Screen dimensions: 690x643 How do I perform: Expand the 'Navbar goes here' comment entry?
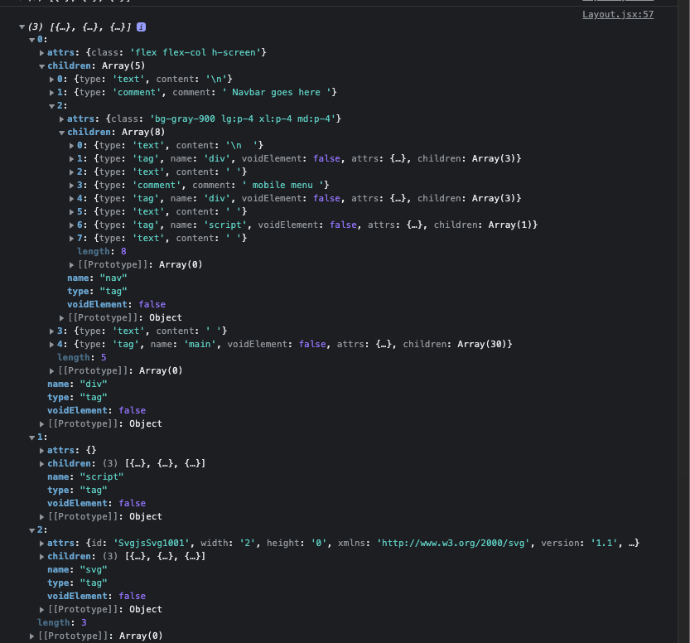[51, 93]
